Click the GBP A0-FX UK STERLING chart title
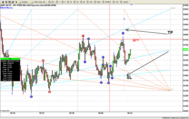This screenshot has width=189, height=119. click(28, 5)
